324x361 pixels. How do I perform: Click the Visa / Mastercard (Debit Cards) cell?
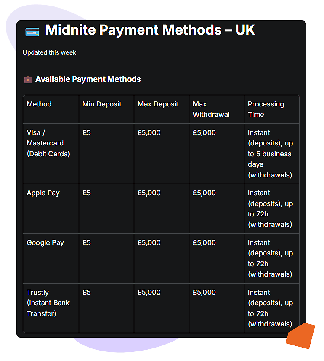pos(48,143)
